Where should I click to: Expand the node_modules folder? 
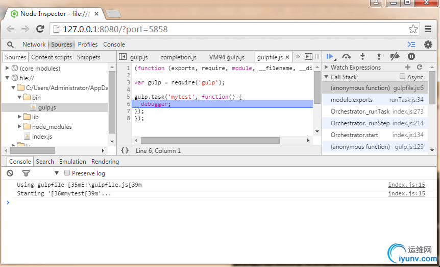pyautogui.click(x=19, y=126)
